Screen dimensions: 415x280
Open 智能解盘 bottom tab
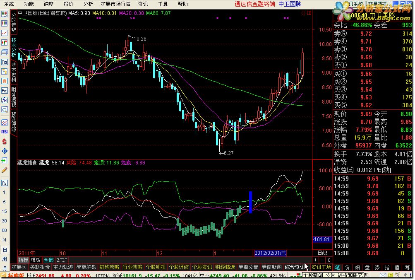[86, 267]
